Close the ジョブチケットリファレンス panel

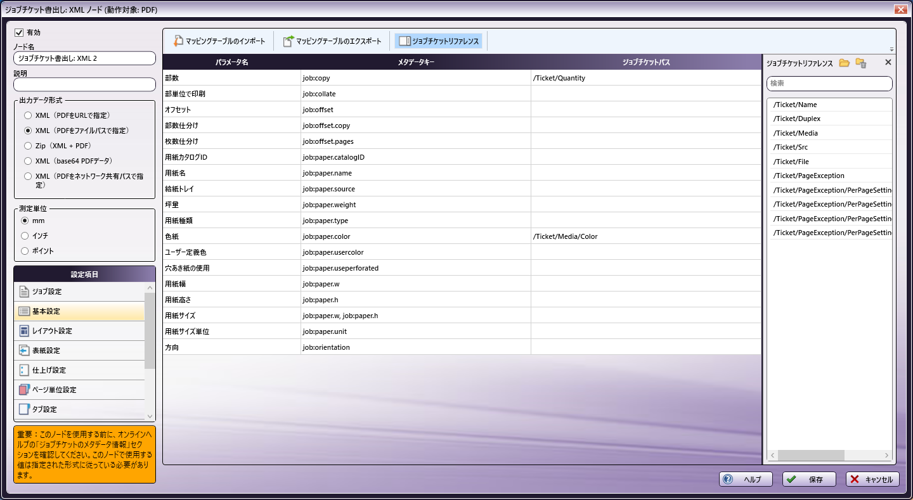click(x=888, y=63)
